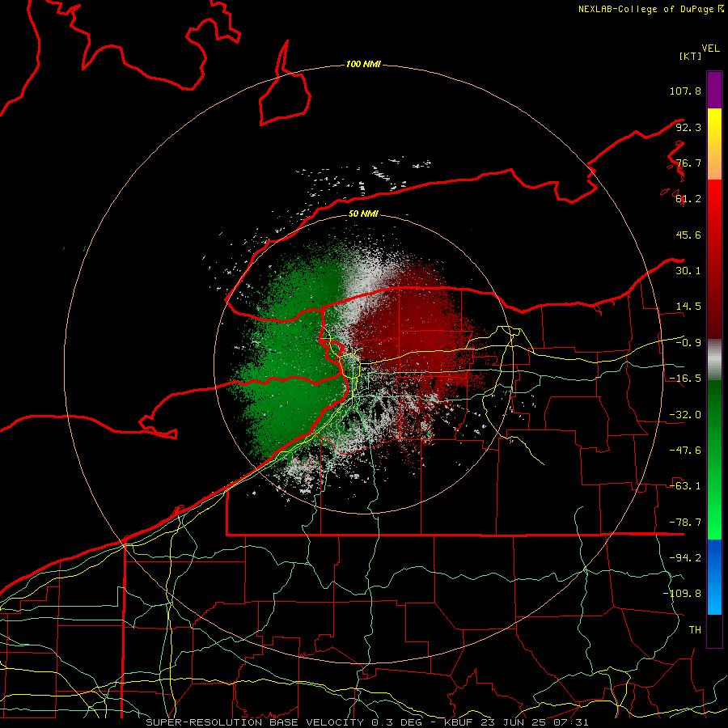Click the -78.7 legend value
Image resolution: width=728 pixels, height=728 pixels.
pos(685,523)
